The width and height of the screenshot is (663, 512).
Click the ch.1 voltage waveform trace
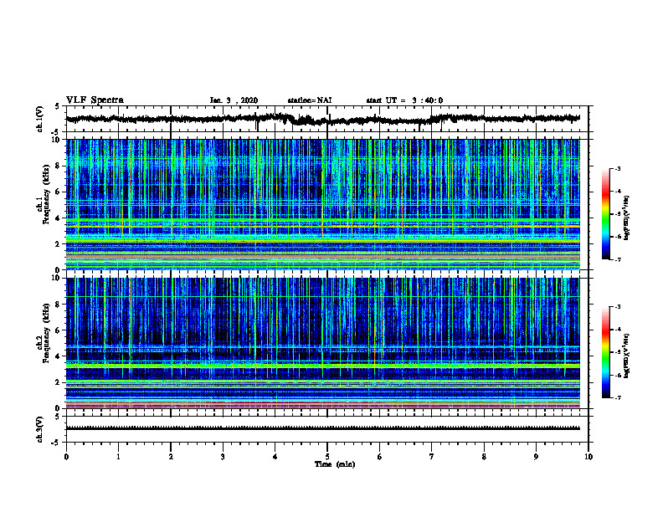click(x=322, y=119)
